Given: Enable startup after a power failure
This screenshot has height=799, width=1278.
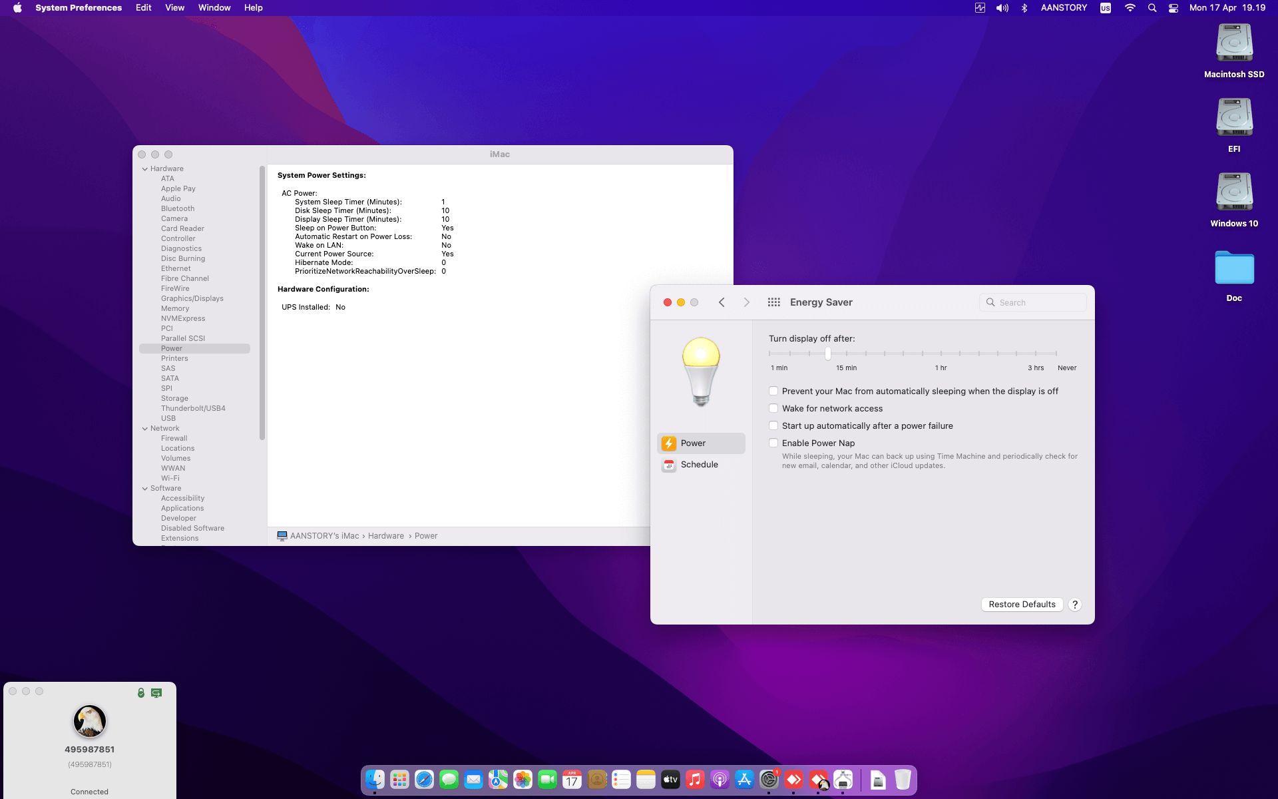Looking at the screenshot, I should pyautogui.click(x=773, y=425).
